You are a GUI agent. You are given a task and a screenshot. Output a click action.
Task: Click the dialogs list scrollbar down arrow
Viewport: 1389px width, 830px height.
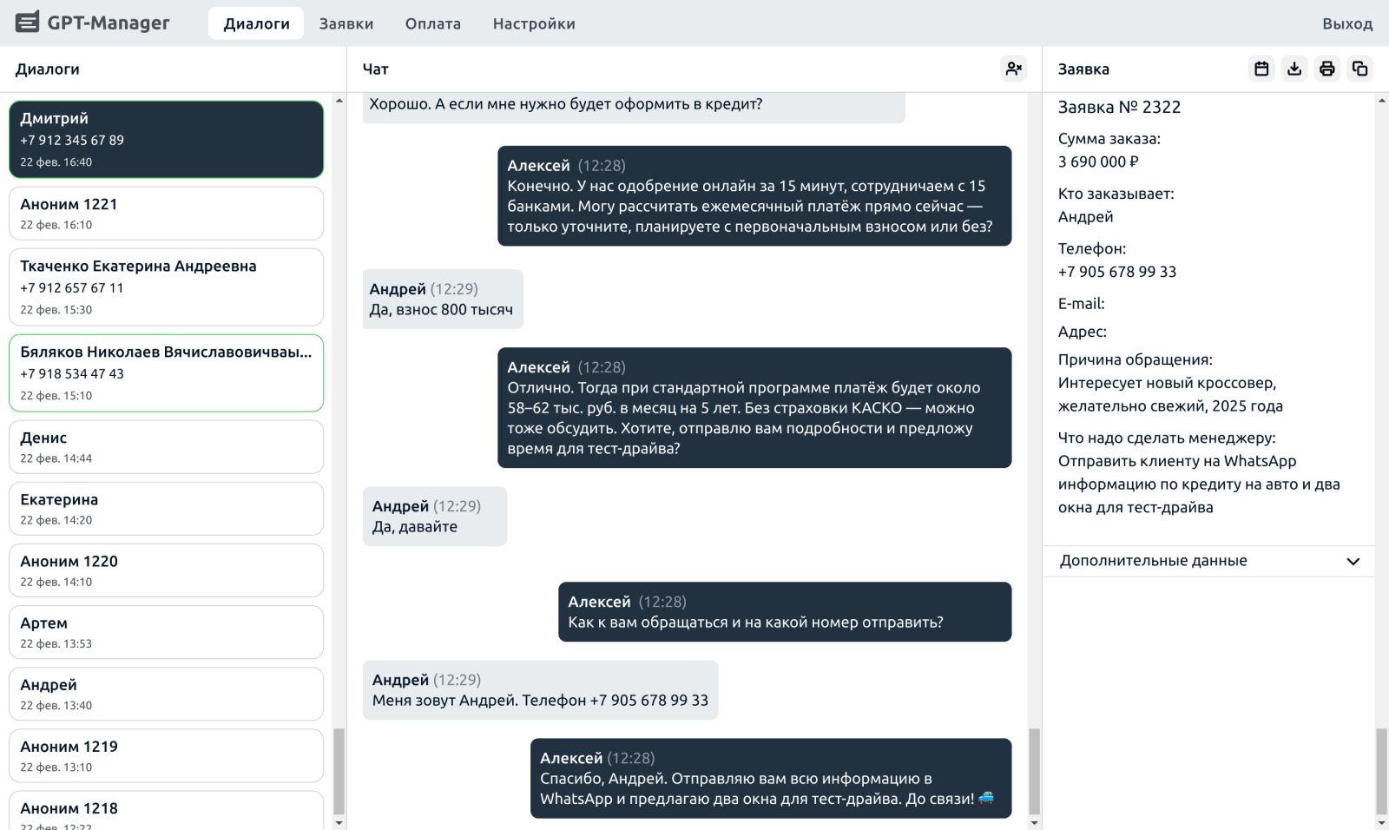(339, 822)
